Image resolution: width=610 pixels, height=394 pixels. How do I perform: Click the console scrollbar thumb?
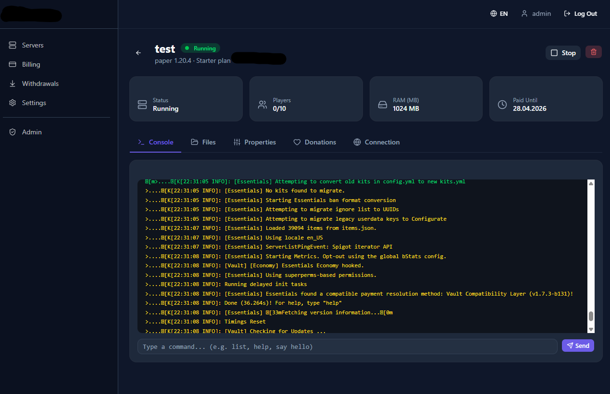click(x=591, y=316)
